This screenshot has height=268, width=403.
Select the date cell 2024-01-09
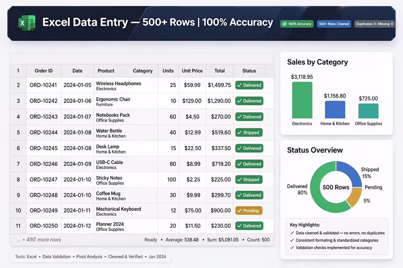pyautogui.click(x=77, y=164)
